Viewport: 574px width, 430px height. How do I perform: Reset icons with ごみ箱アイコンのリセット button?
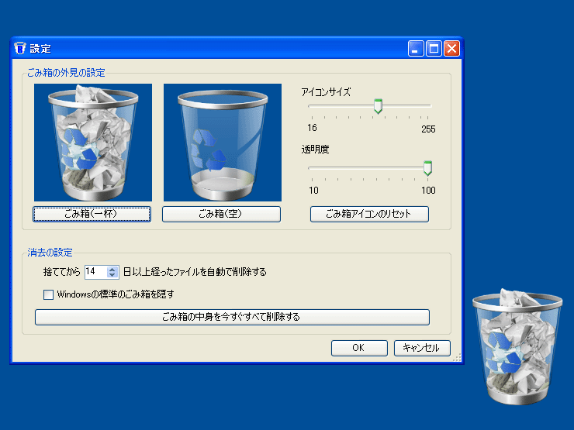coord(369,214)
